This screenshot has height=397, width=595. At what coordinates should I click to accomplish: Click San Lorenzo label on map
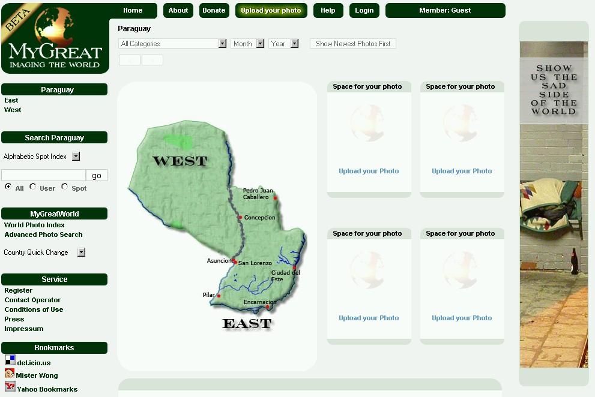coord(255,263)
